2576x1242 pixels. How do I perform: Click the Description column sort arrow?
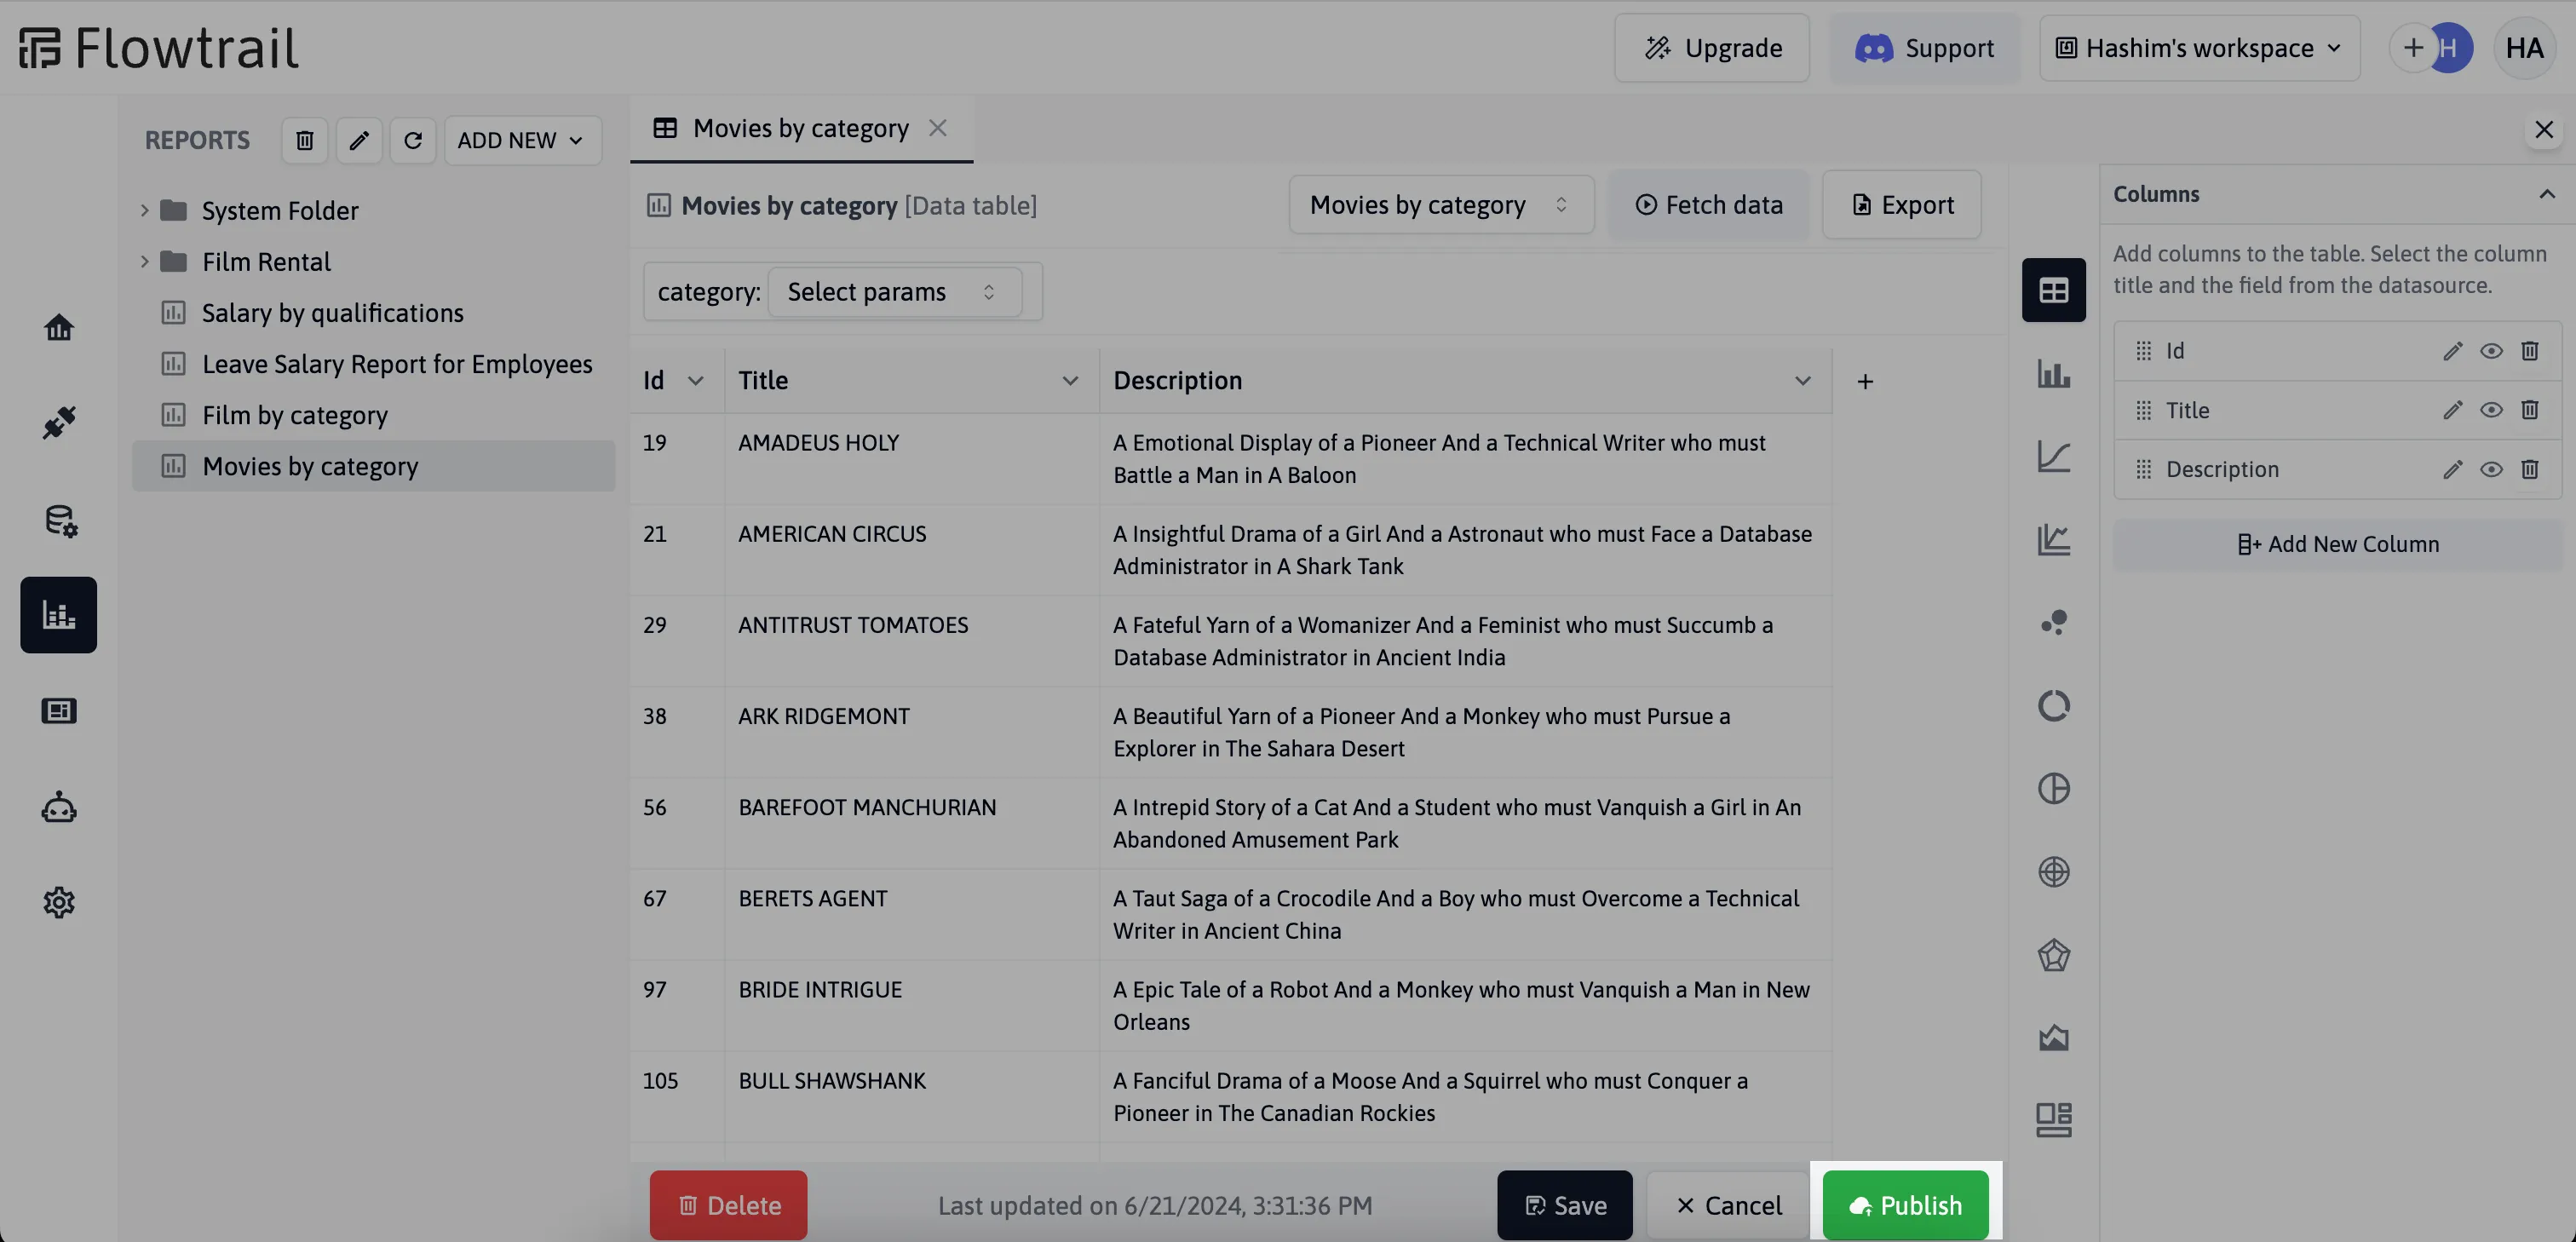1801,380
